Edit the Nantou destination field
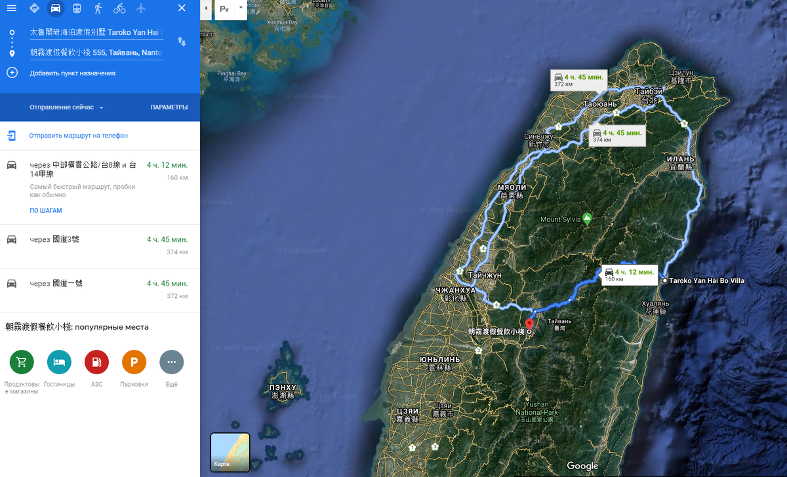The width and height of the screenshot is (787, 477). click(x=96, y=52)
